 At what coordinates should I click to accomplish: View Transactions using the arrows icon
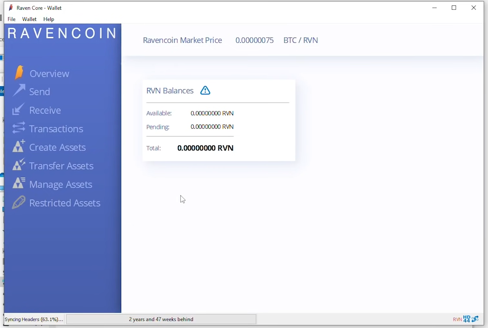(18, 128)
